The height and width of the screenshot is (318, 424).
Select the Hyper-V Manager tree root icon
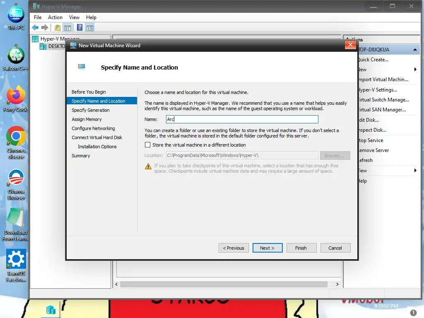pyautogui.click(x=35, y=39)
